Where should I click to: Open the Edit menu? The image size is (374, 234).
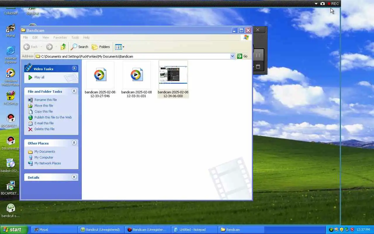(x=35, y=37)
